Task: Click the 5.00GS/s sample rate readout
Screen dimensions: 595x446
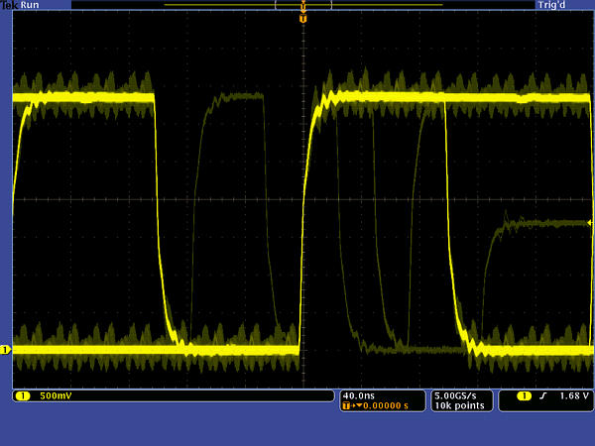Action: [x=457, y=394]
